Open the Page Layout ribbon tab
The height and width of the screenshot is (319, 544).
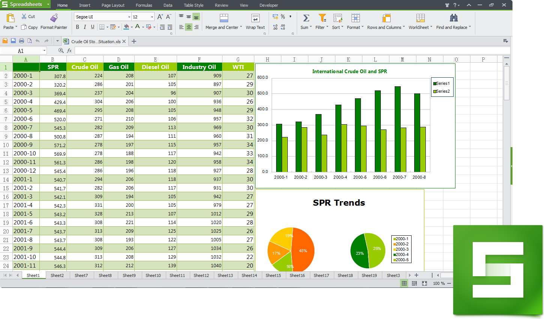tap(113, 5)
